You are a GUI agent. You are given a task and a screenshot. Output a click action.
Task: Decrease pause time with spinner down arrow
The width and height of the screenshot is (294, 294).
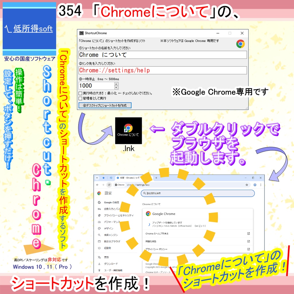coord(116,88)
